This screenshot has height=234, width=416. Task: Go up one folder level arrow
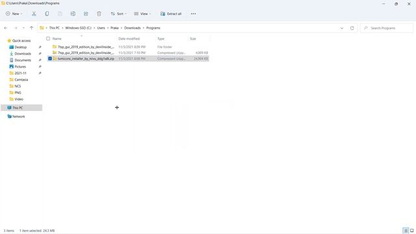click(x=31, y=28)
